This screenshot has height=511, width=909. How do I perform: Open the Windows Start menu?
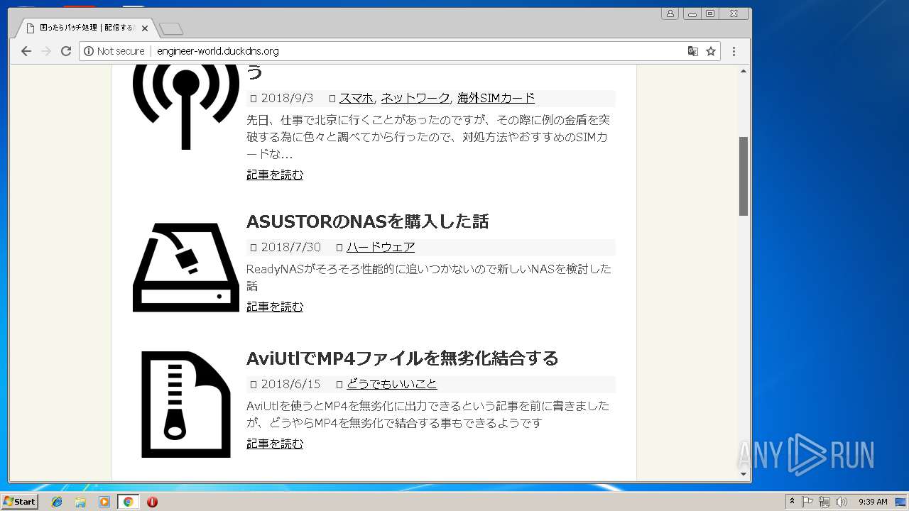(x=19, y=502)
